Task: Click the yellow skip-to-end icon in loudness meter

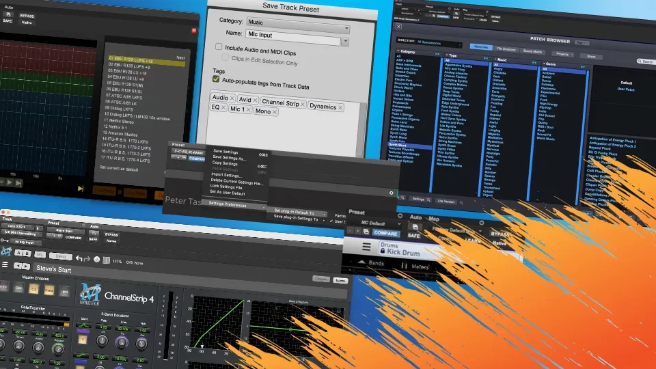Action: (81, 189)
